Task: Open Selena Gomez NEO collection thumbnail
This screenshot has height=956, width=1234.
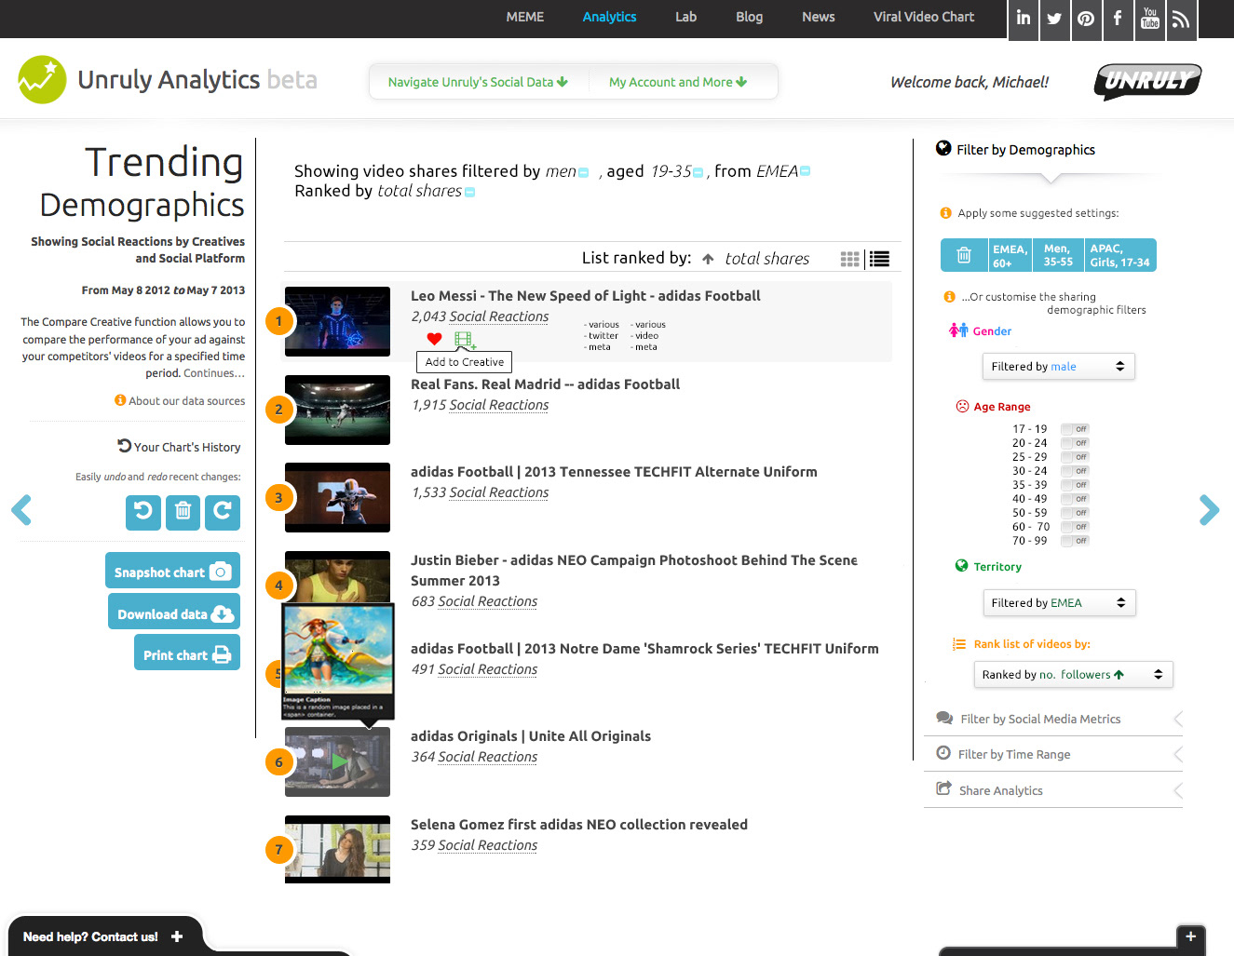Action: point(337,849)
